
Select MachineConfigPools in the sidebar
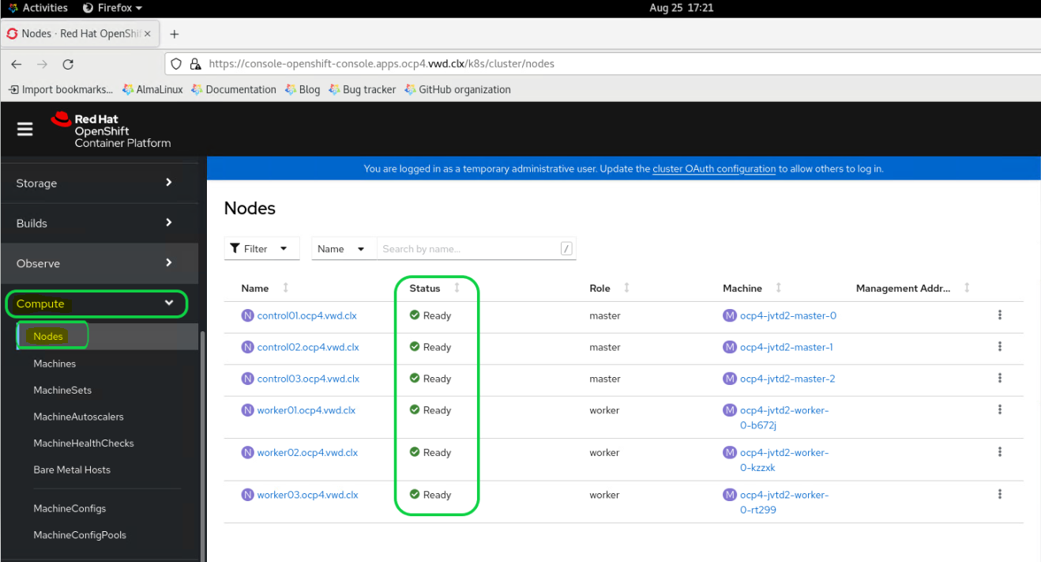tap(80, 535)
